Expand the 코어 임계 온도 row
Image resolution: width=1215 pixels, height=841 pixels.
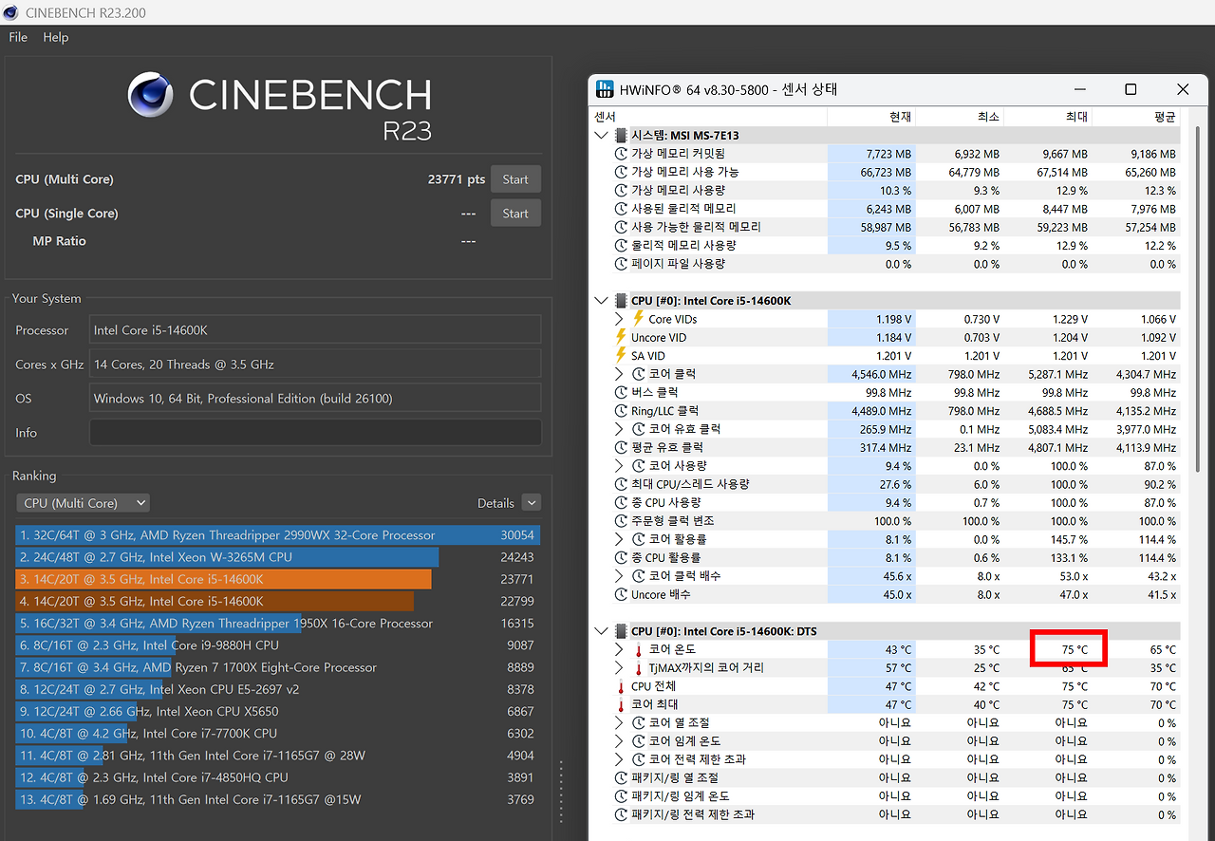click(x=620, y=741)
